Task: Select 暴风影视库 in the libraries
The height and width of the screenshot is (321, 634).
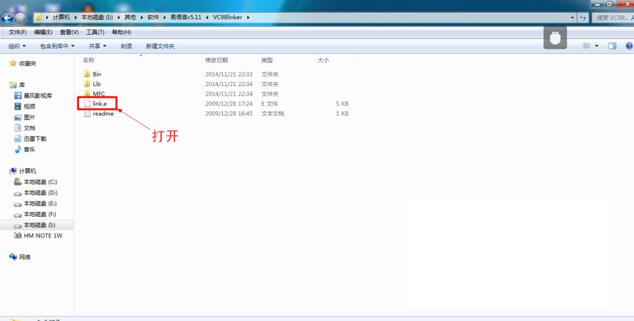Action: pos(39,96)
